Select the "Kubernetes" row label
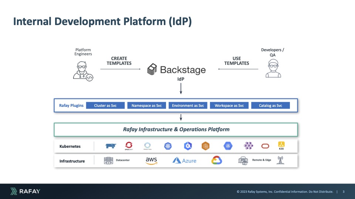 pyautogui.click(x=70, y=146)
